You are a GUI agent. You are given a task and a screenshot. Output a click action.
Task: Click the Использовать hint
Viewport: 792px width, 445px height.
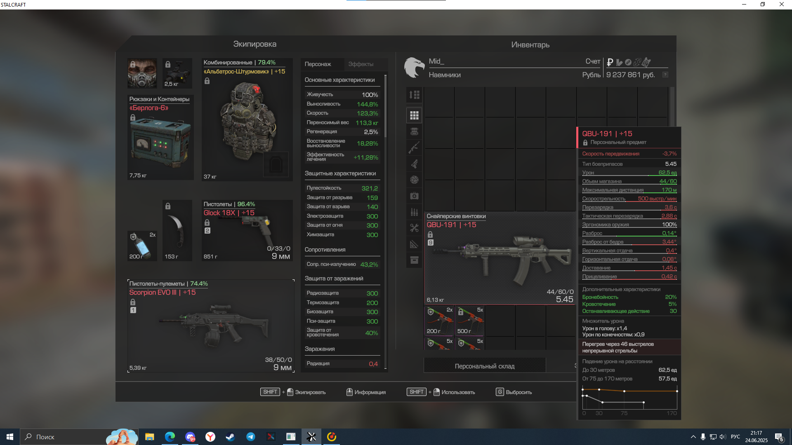tap(441, 392)
